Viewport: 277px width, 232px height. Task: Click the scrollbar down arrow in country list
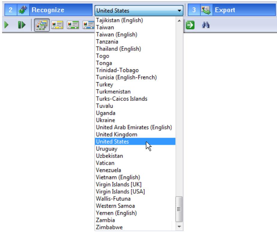[179, 227]
